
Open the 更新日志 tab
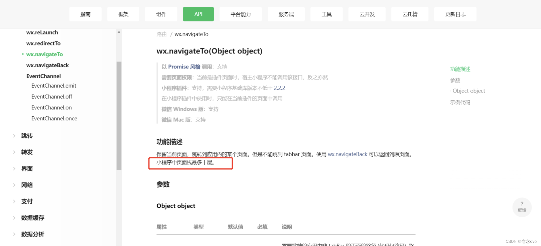[x=455, y=14]
